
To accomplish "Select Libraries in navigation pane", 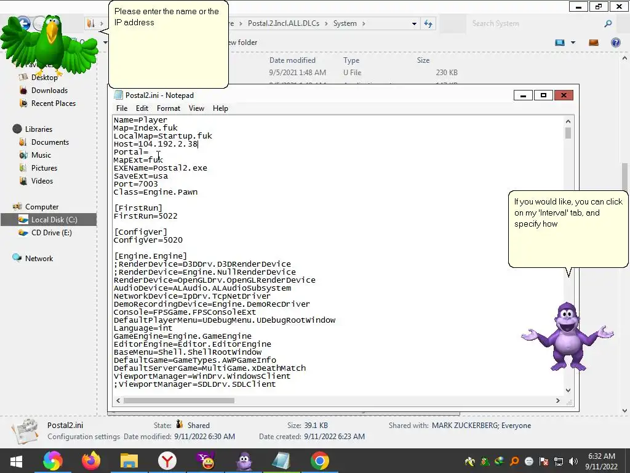I will (39, 129).
